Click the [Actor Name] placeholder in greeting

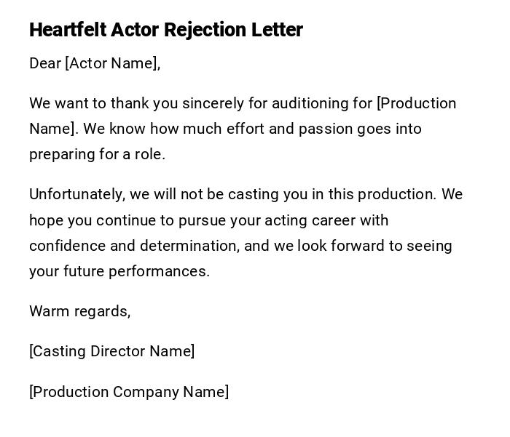click(x=111, y=63)
